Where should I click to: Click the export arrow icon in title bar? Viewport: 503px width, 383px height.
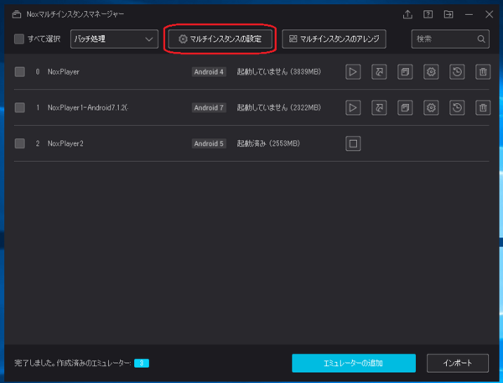pos(449,14)
